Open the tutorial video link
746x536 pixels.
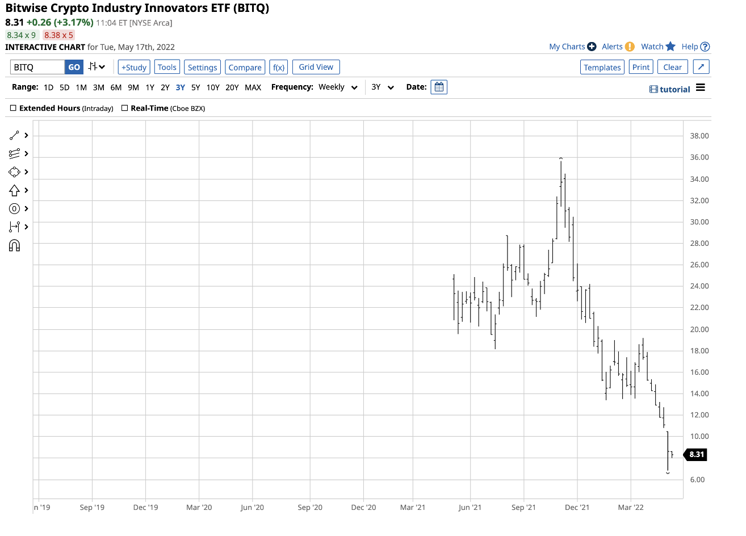670,89
